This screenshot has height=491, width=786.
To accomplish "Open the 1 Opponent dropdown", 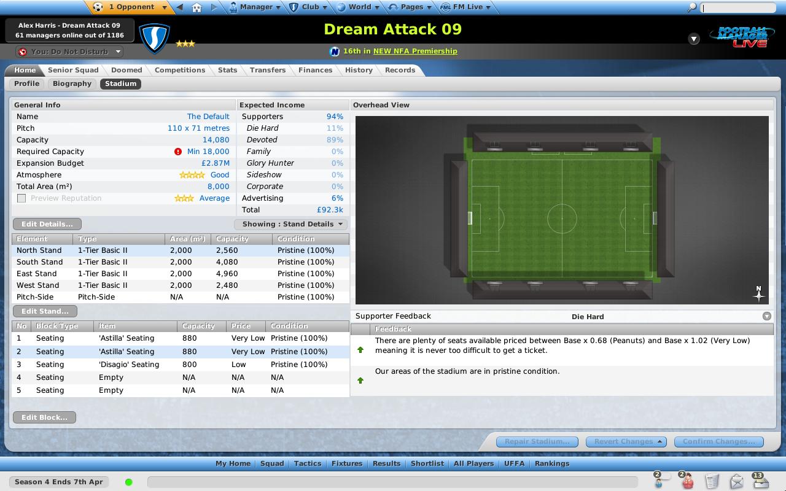I will coord(131,7).
